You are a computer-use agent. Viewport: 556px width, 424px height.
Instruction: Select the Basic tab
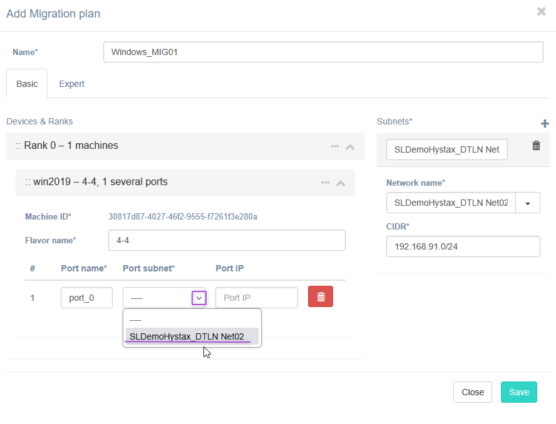(27, 84)
